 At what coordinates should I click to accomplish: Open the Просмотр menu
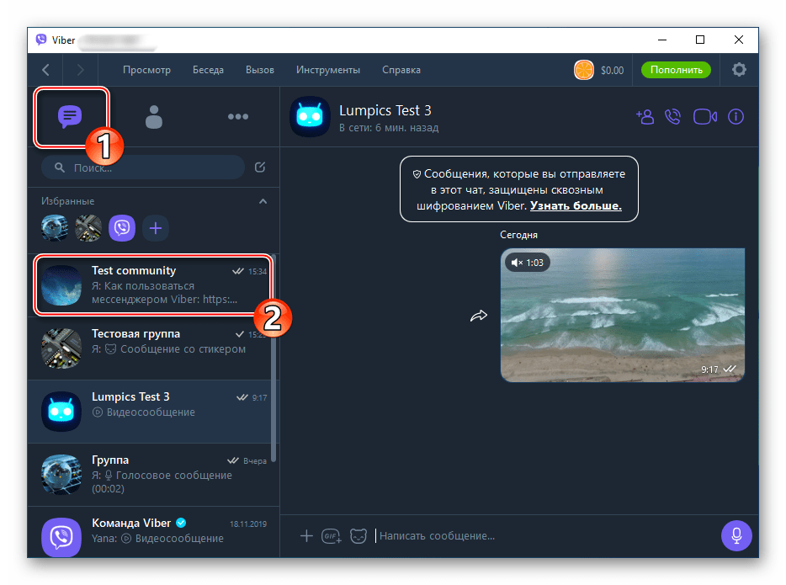point(147,70)
